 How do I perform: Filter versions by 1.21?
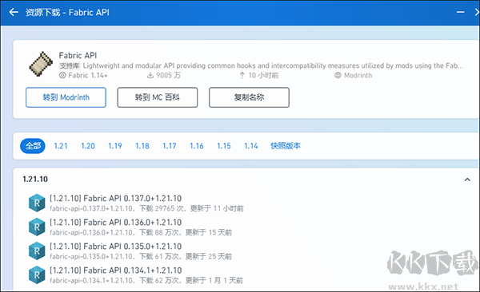(61, 146)
